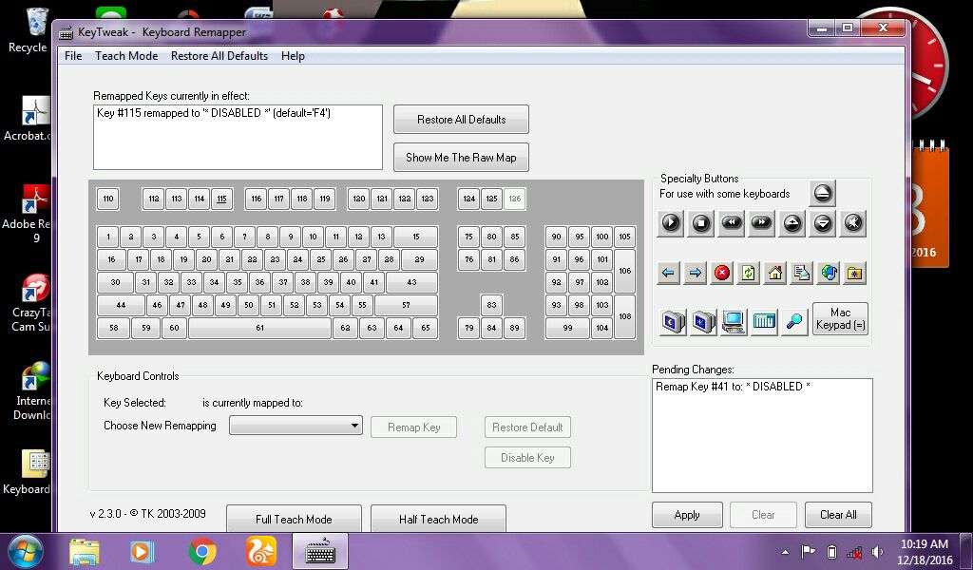Click Show Me The Raw Map
The width and height of the screenshot is (973, 570).
[x=461, y=158]
